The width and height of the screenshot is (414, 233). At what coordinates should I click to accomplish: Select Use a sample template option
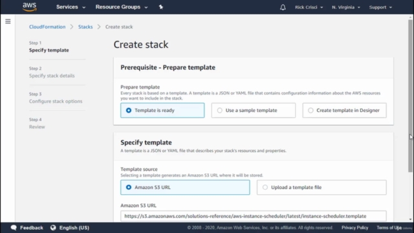point(253,110)
